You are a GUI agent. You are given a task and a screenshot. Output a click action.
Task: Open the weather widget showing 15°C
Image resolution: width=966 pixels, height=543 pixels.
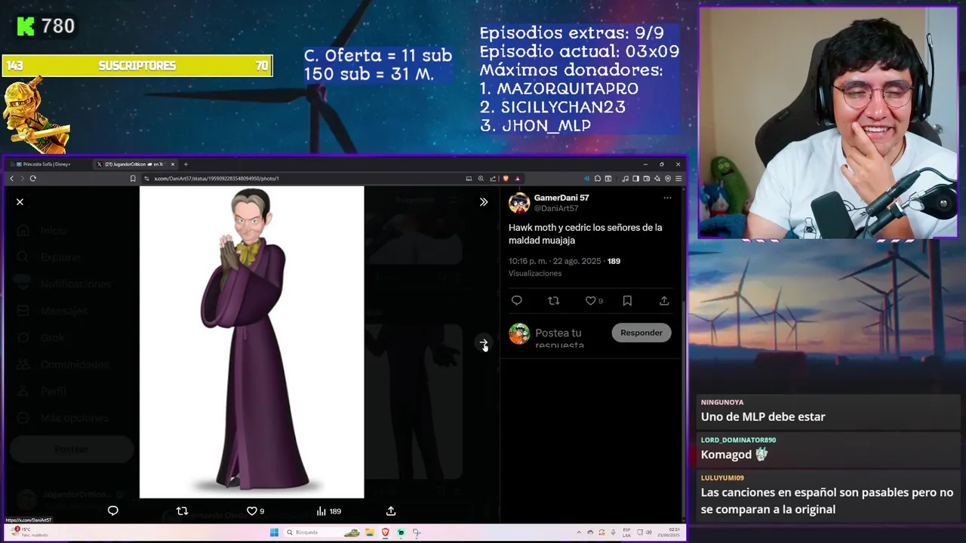pyautogui.click(x=30, y=532)
